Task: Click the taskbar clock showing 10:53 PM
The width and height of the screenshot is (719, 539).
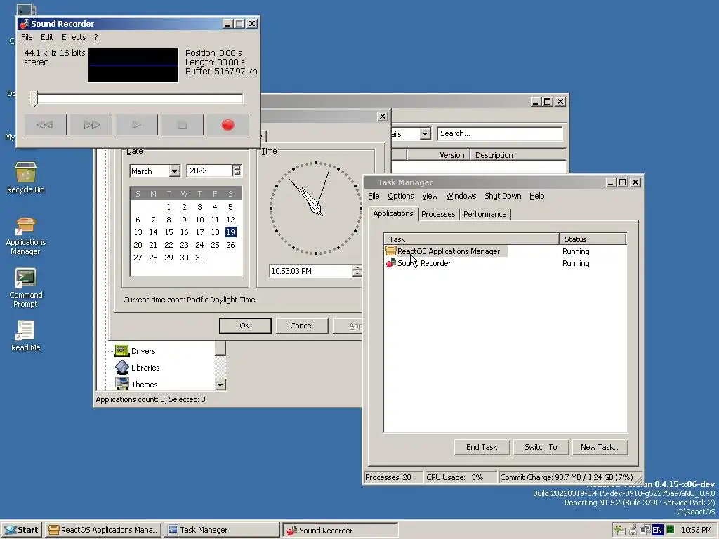Action: [696, 531]
